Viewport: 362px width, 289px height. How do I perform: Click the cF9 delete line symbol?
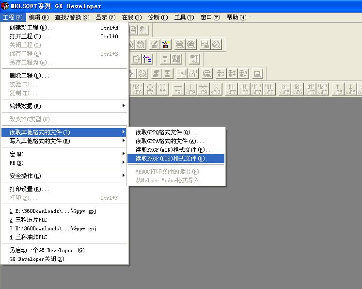(203, 89)
